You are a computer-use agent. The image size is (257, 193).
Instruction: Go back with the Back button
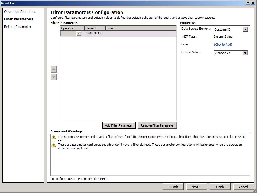tap(173, 187)
